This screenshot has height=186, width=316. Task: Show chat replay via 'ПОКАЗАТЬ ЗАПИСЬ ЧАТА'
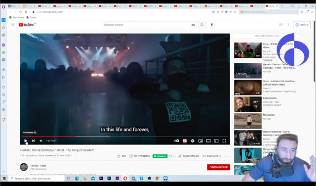tap(267, 36)
